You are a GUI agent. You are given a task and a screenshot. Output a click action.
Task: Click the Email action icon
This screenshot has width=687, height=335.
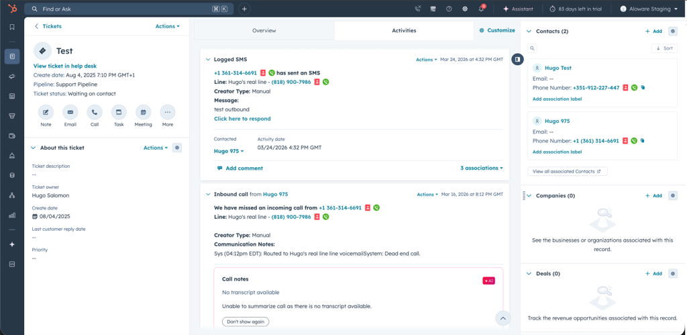click(x=70, y=112)
